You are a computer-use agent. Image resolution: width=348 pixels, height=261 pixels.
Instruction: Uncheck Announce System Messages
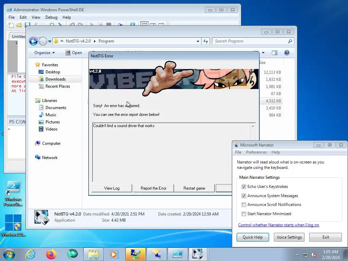coord(244,196)
